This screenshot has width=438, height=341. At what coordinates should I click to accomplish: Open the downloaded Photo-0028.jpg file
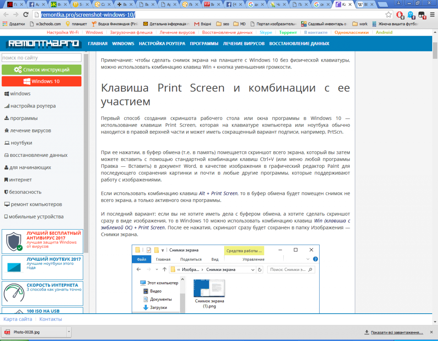pos(34,332)
